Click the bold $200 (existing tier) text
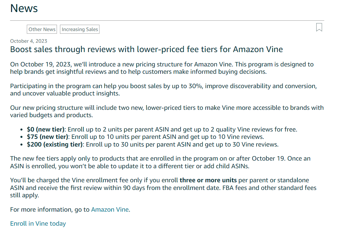Image resolution: width=339 pixels, height=231 pixels. click(x=55, y=145)
